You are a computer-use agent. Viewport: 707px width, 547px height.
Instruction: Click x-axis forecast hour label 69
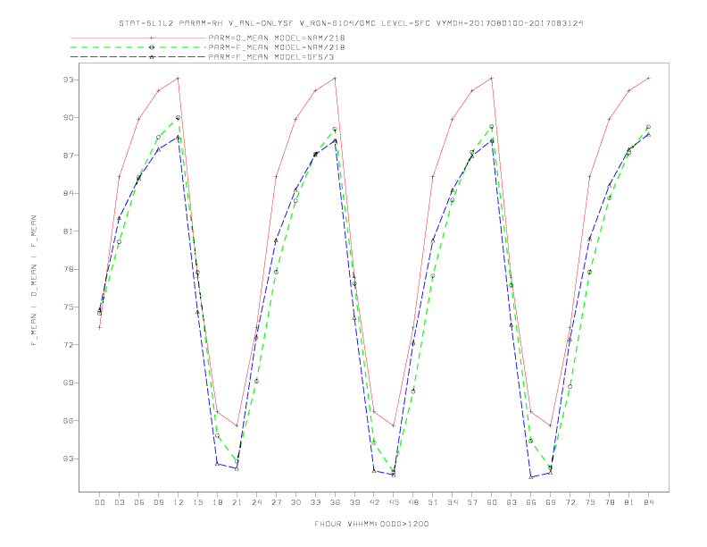click(551, 502)
